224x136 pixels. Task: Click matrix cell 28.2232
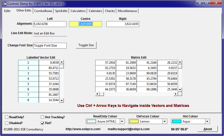[168, 62]
